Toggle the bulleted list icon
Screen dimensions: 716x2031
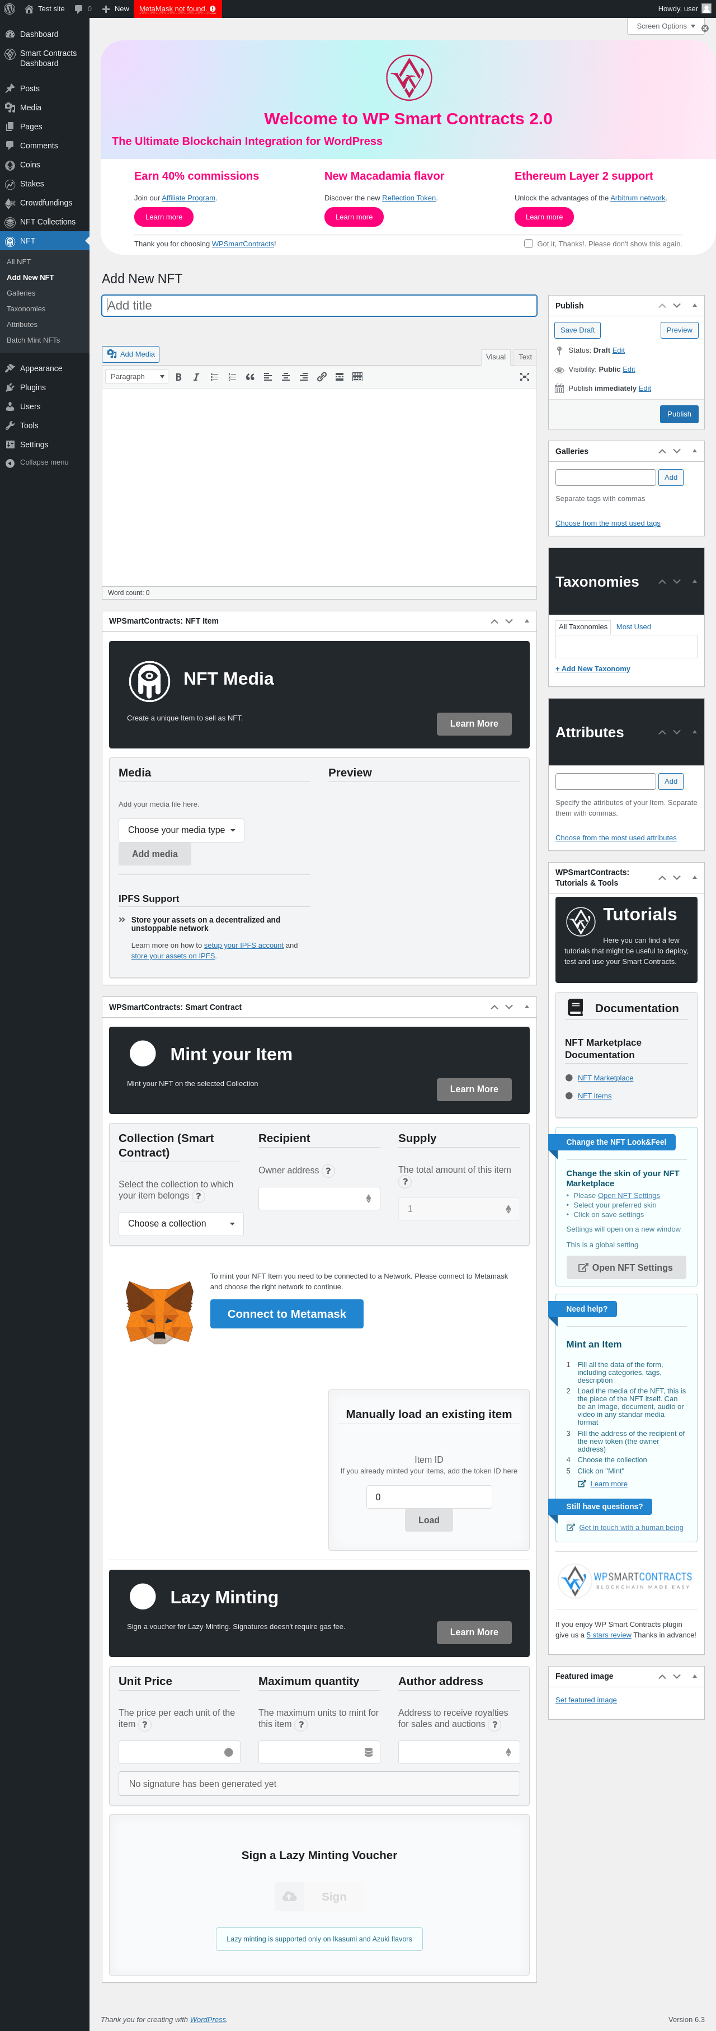coord(214,377)
